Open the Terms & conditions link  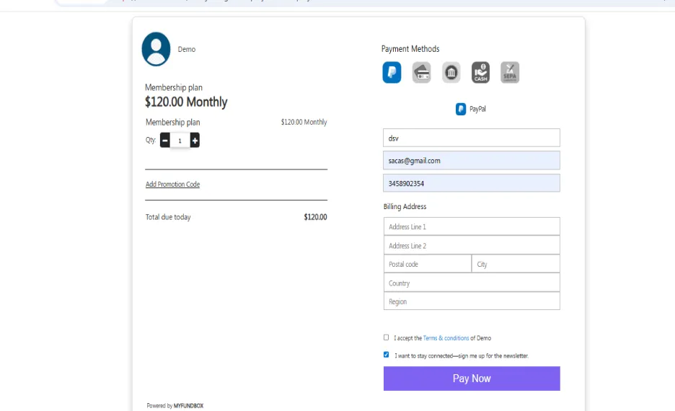pyautogui.click(x=446, y=338)
